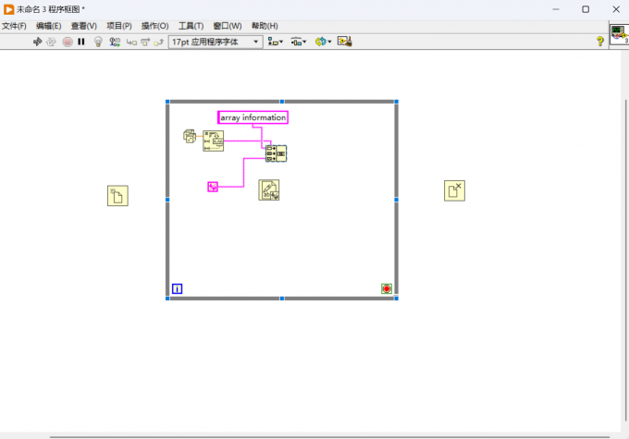Viewport: 629px width, 439px height.
Task: Click the horizontal scrollbar at the bottom
Action: tap(329, 436)
